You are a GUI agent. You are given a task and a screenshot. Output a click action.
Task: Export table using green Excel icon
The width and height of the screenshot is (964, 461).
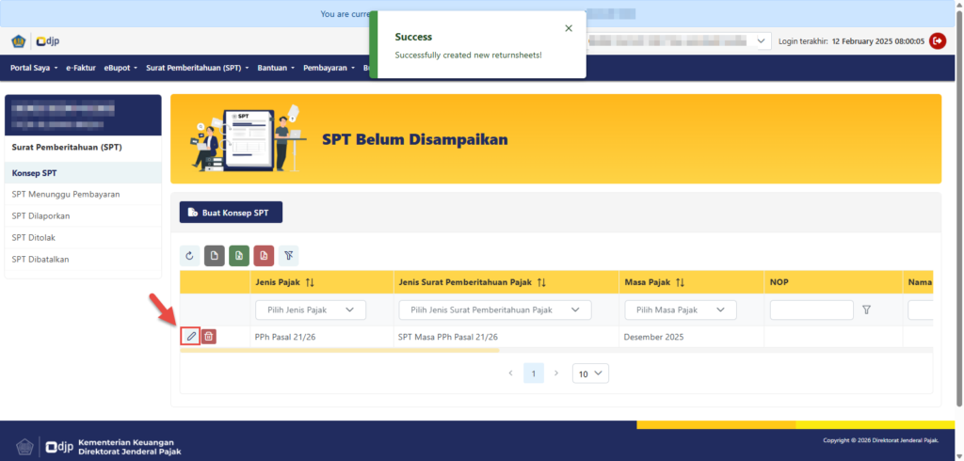239,255
